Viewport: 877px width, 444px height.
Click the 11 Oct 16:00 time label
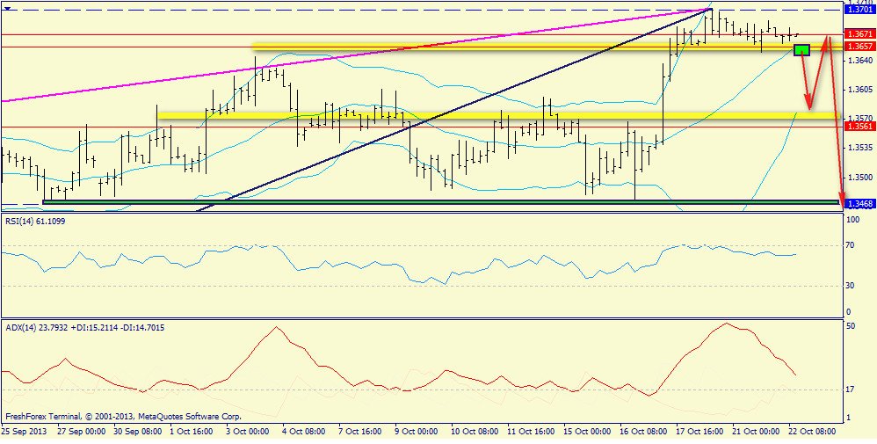[x=531, y=432]
